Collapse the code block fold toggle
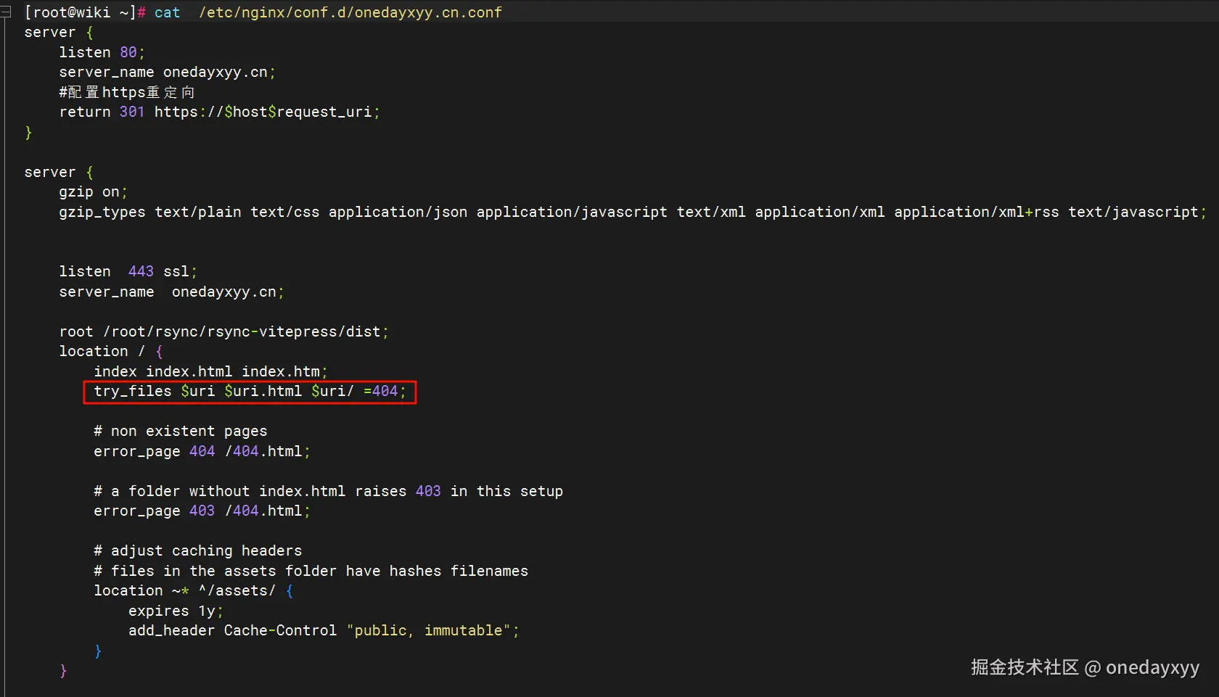Image resolution: width=1219 pixels, height=697 pixels. (x=6, y=12)
